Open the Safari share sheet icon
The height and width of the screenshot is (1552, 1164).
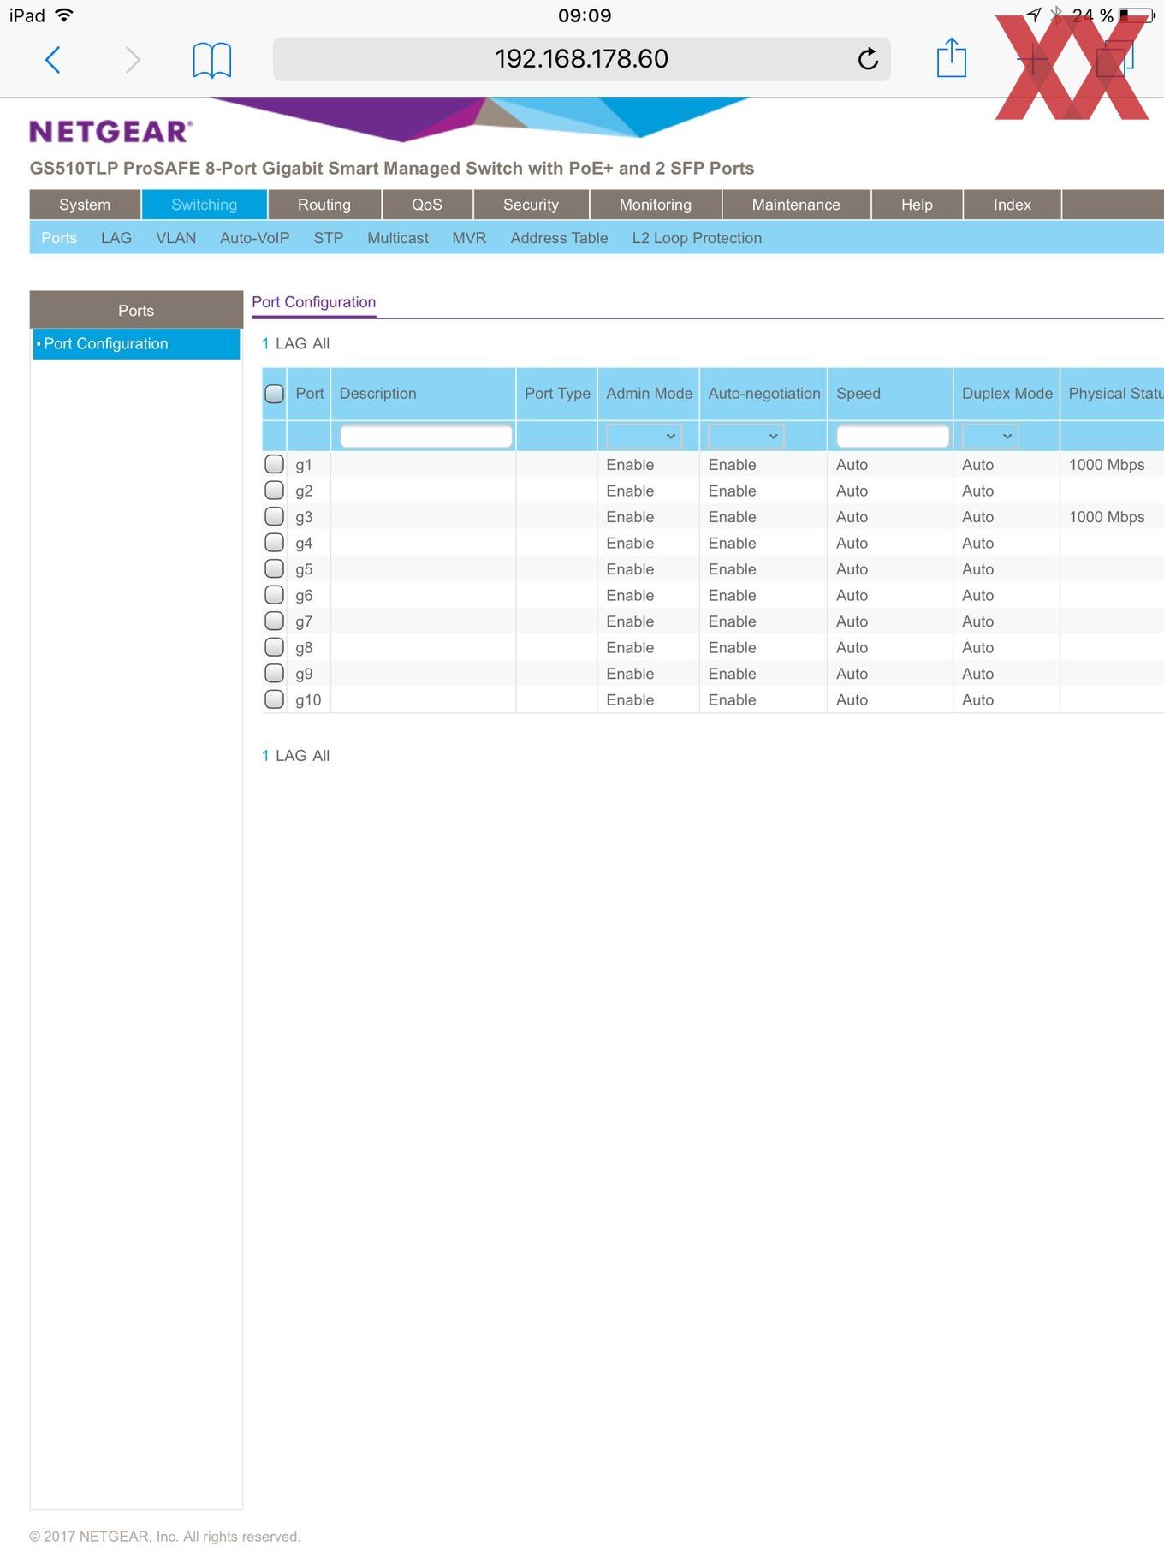pyautogui.click(x=951, y=57)
